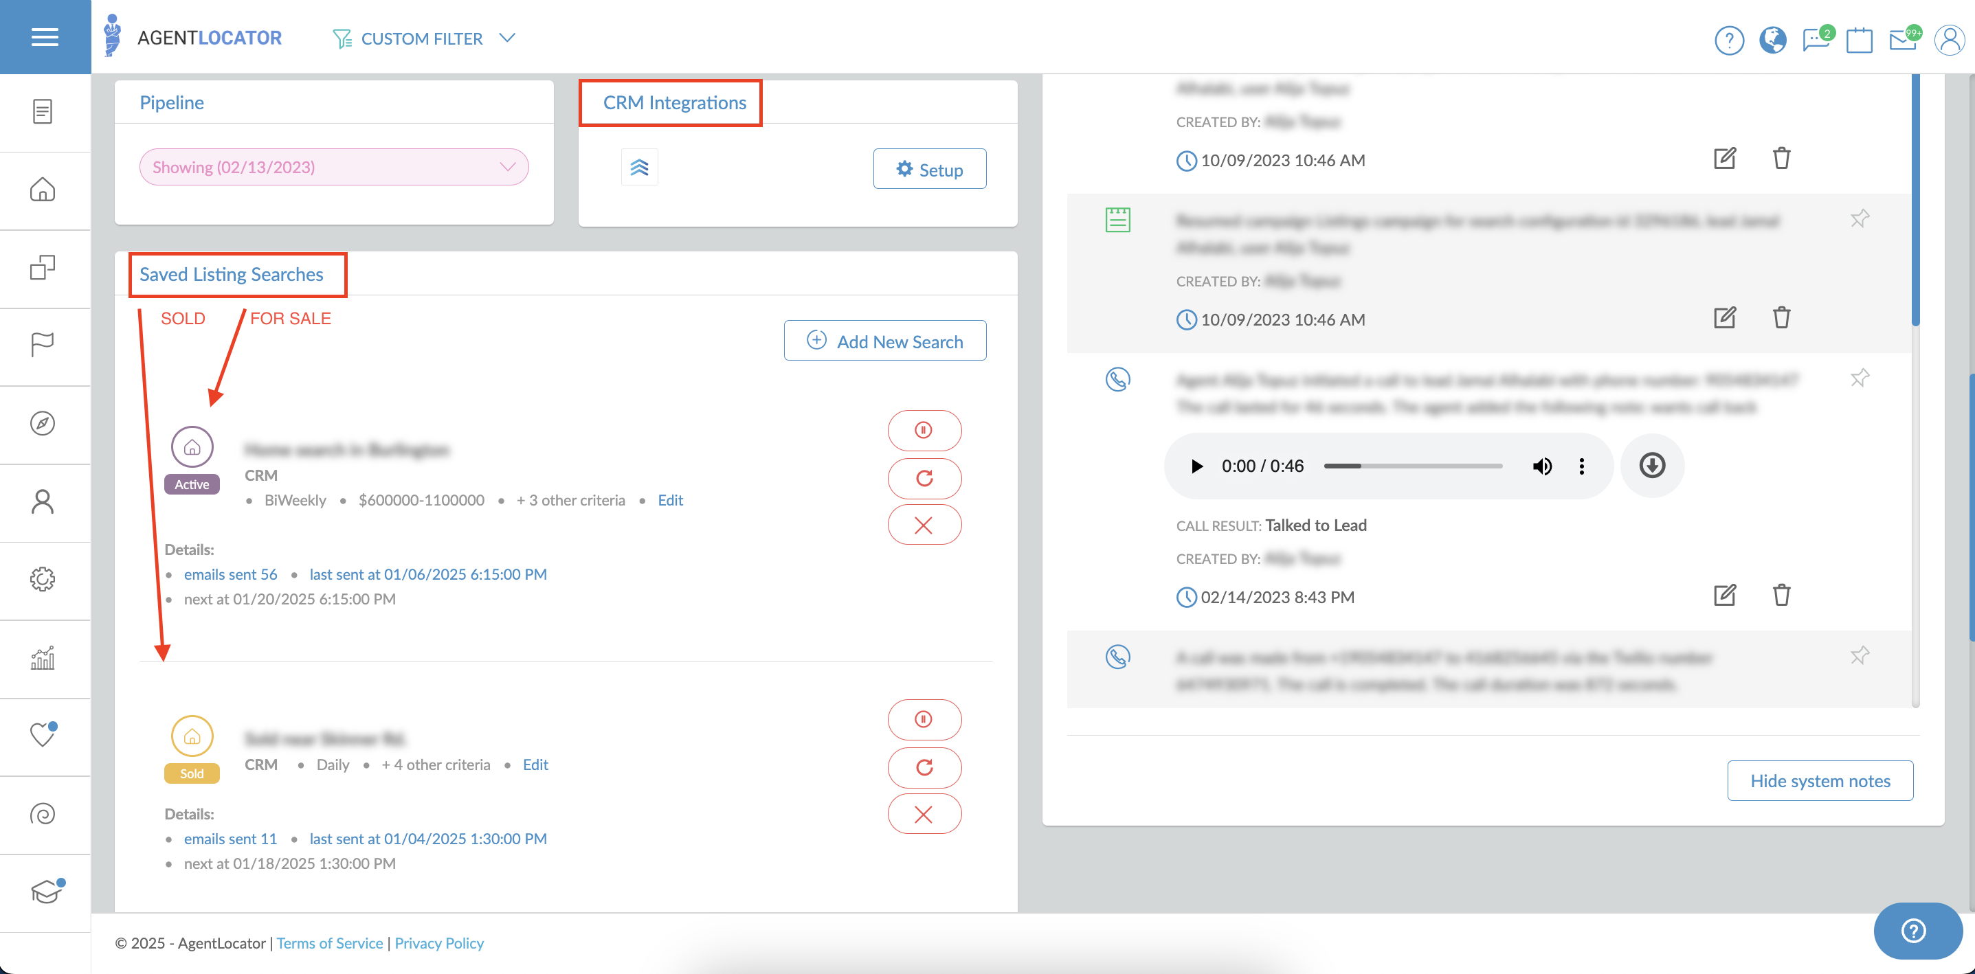
Task: Open the pipeline stage dropdown showing 02/13/2023
Action: pos(333,166)
